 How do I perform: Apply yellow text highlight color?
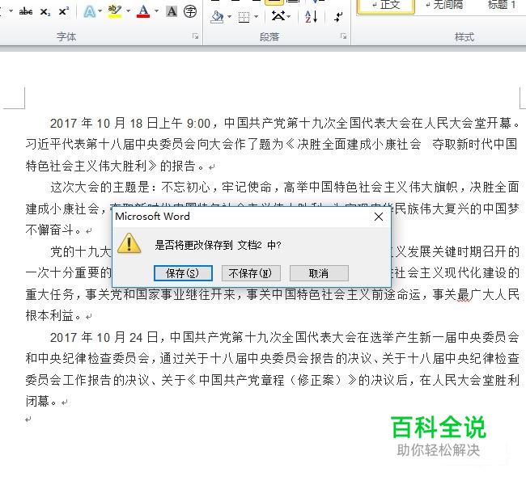click(x=115, y=11)
